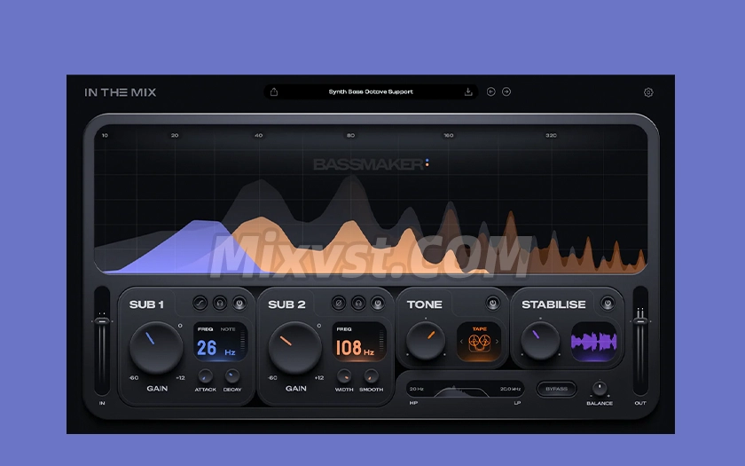This screenshot has height=466, width=745.
Task: Click the SUB 2 GAIN knob
Action: (x=295, y=347)
